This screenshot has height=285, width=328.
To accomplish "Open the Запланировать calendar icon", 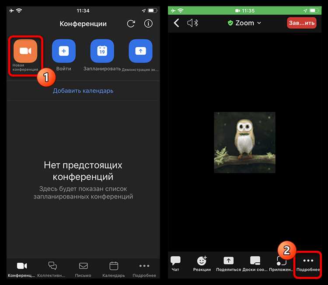I will point(102,51).
